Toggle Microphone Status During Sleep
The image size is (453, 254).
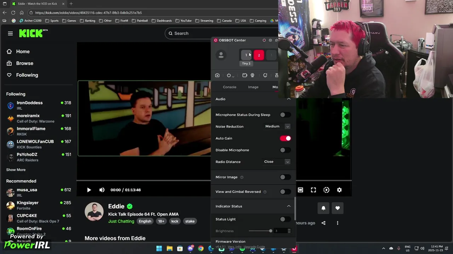point(285,115)
